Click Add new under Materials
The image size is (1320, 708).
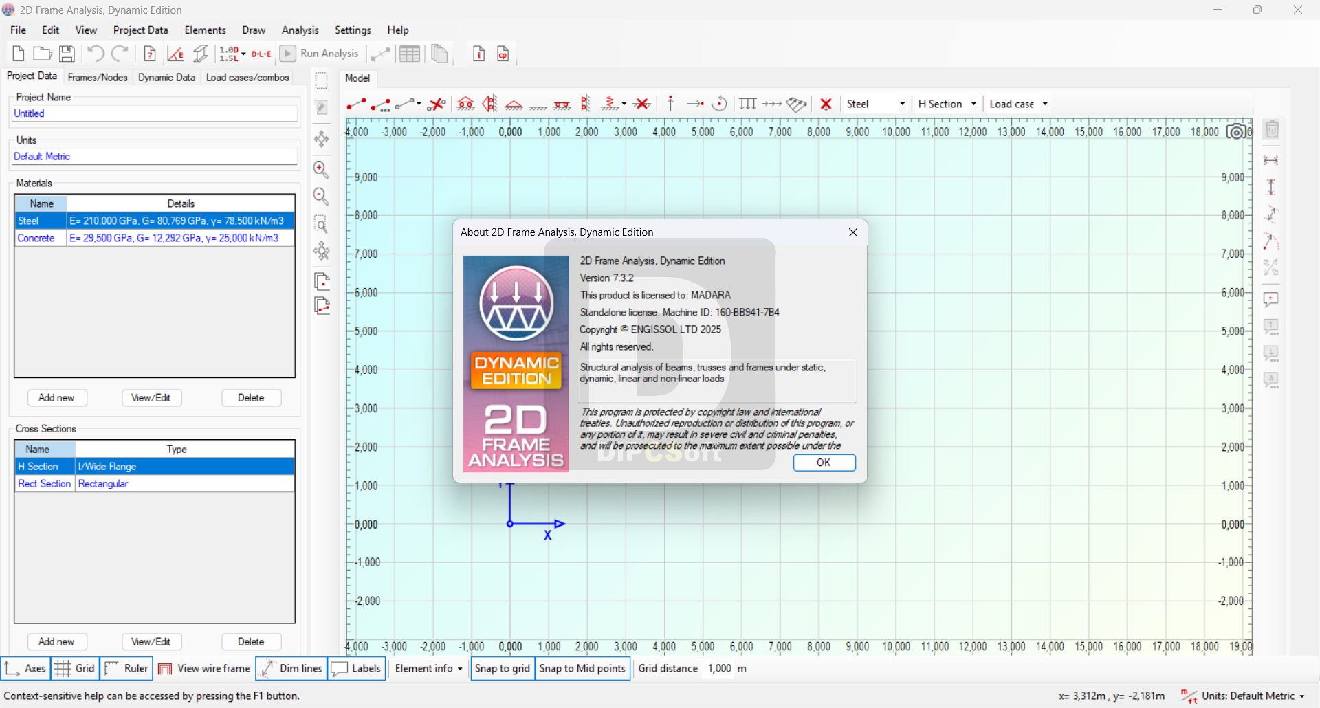click(x=56, y=398)
